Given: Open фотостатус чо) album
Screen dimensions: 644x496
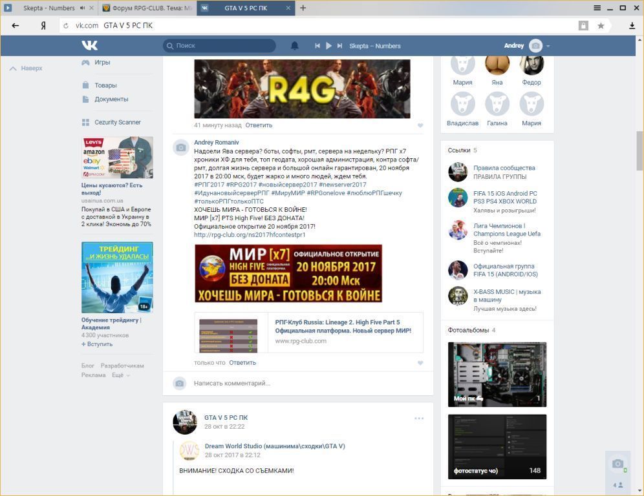Looking at the screenshot, I should pyautogui.click(x=497, y=447).
